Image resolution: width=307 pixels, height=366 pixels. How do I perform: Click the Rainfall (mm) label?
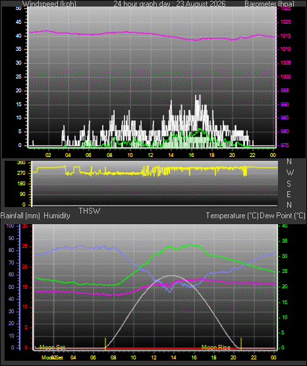point(20,216)
